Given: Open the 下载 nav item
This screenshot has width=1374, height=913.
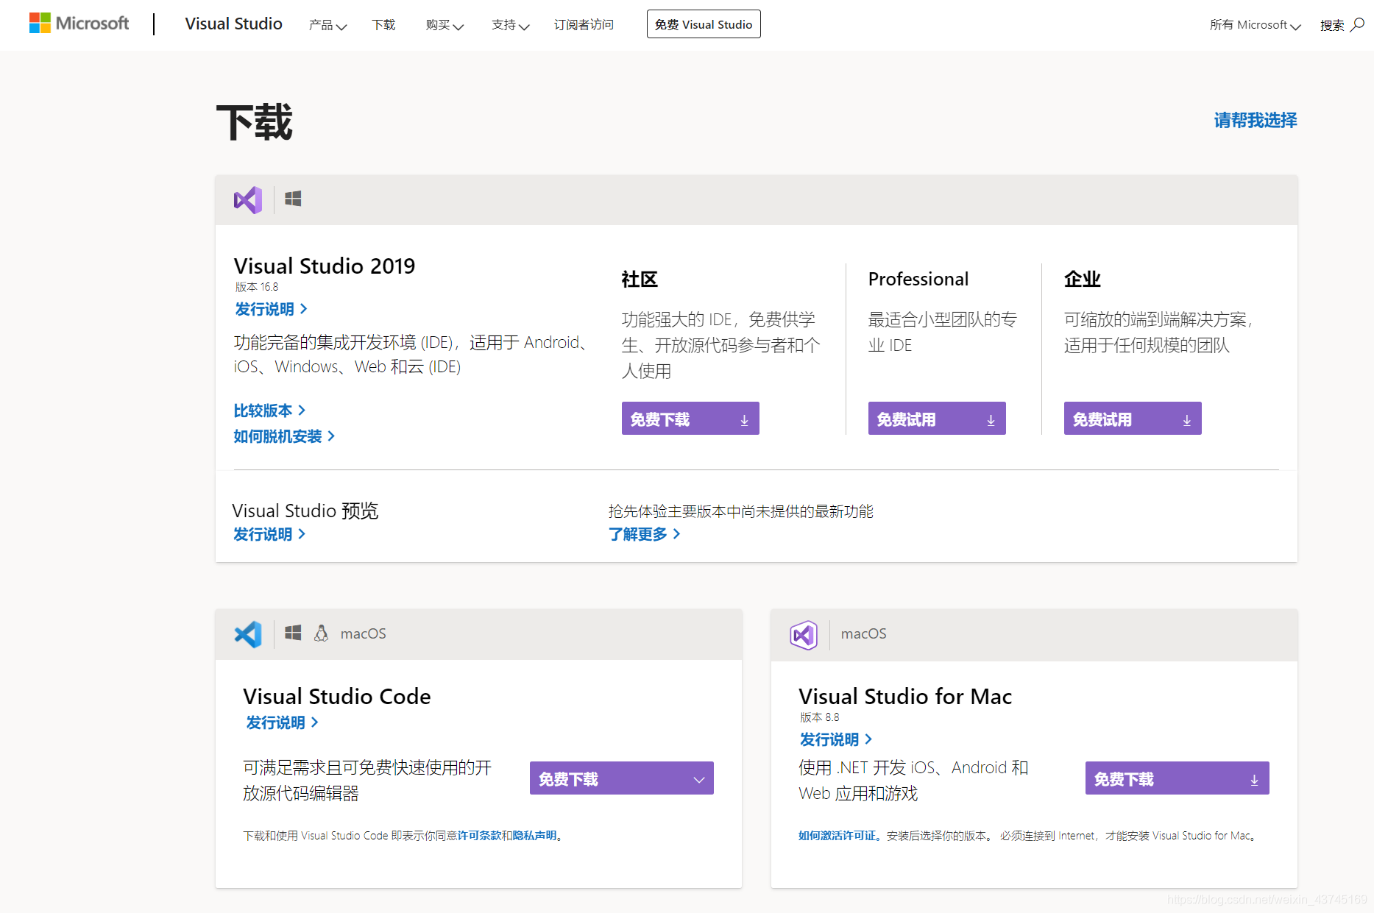Looking at the screenshot, I should coord(383,25).
